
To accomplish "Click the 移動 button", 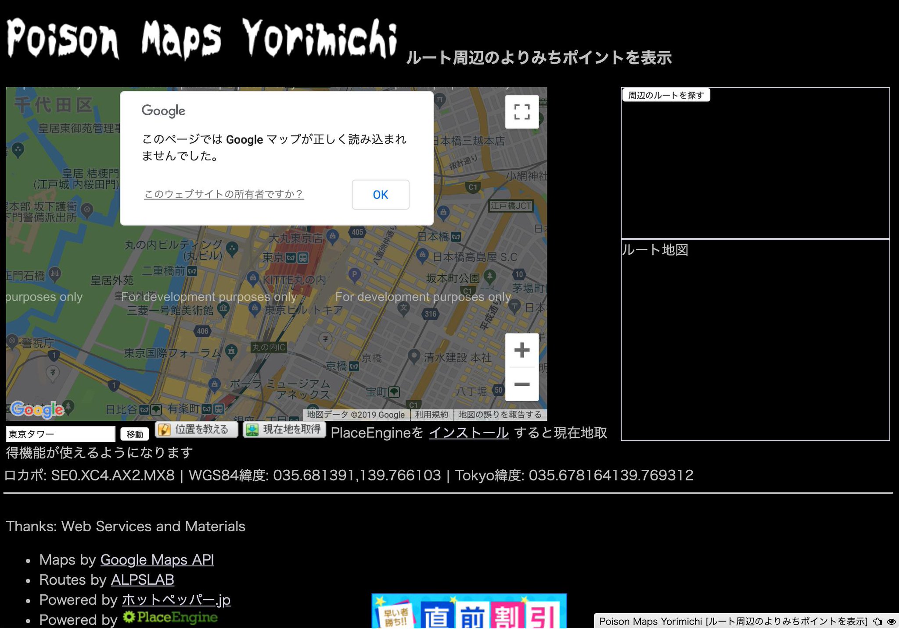I will pos(135,434).
